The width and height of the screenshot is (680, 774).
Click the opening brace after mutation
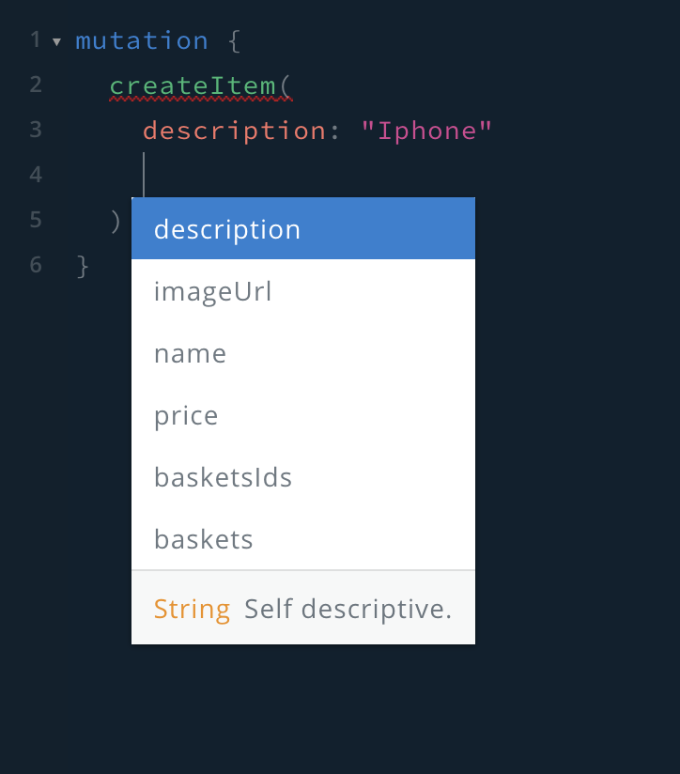click(x=232, y=40)
